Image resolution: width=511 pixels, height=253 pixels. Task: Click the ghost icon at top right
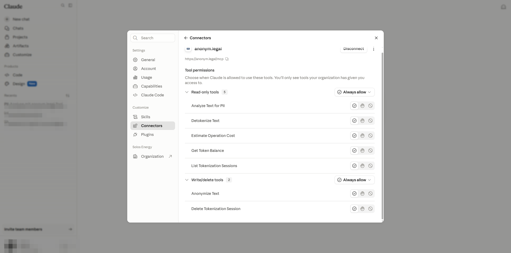tap(504, 7)
